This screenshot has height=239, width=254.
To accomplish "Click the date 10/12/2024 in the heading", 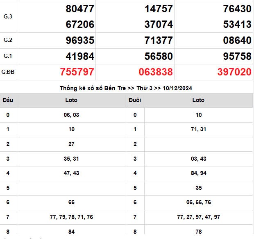I will [x=178, y=88].
